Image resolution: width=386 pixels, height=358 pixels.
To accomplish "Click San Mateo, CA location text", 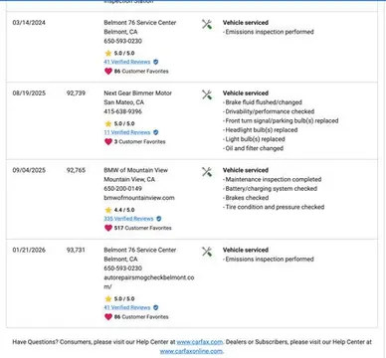I will coord(124,102).
